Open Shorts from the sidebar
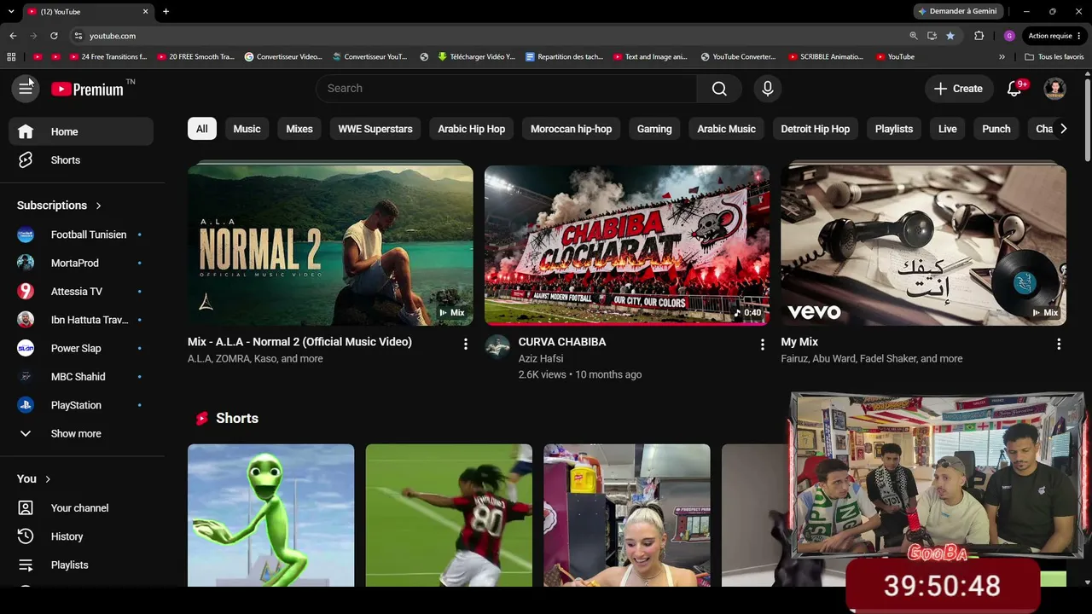This screenshot has width=1092, height=614. [81, 160]
